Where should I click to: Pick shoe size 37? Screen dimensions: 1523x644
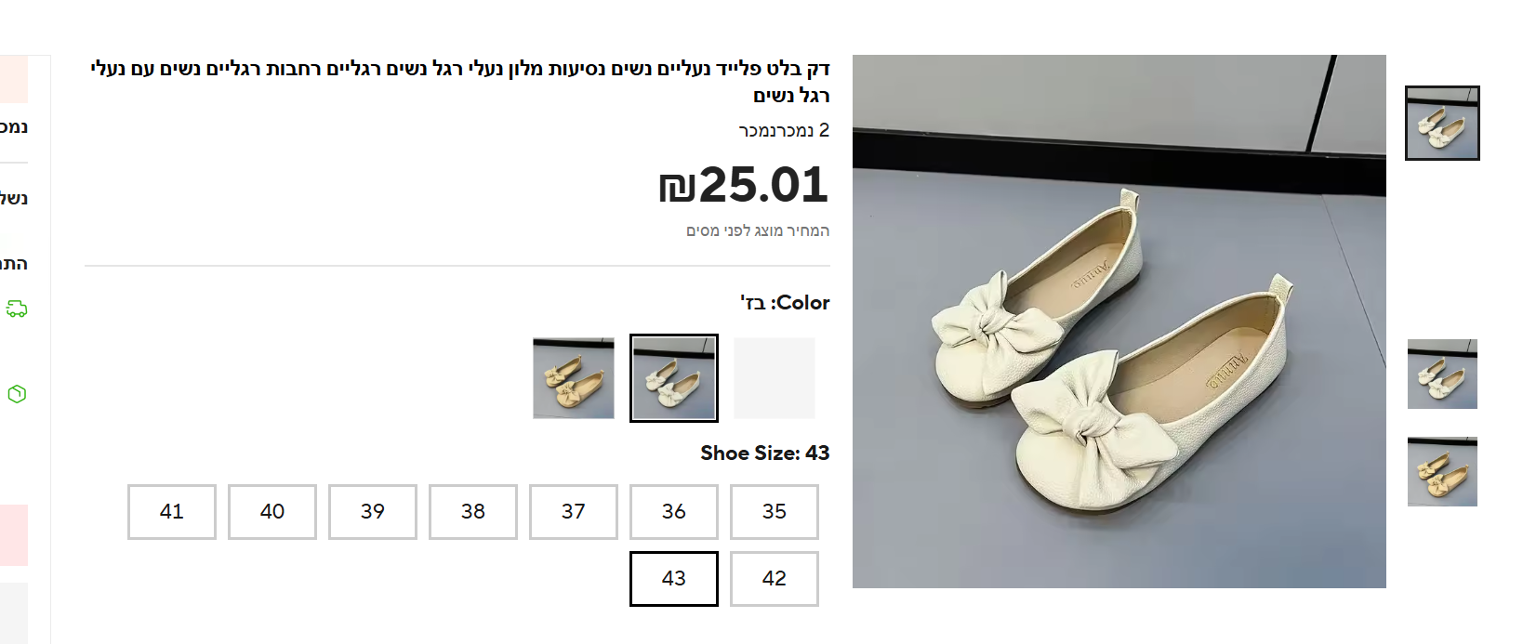tap(574, 511)
